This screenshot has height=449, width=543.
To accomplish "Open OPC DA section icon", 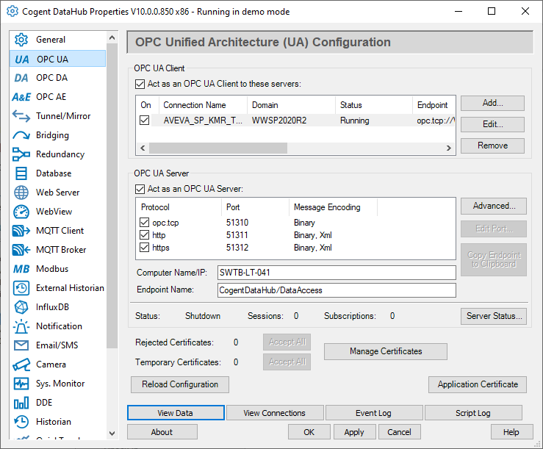I will coord(21,78).
